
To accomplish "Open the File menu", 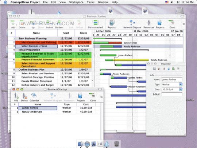I will pos(45,2).
